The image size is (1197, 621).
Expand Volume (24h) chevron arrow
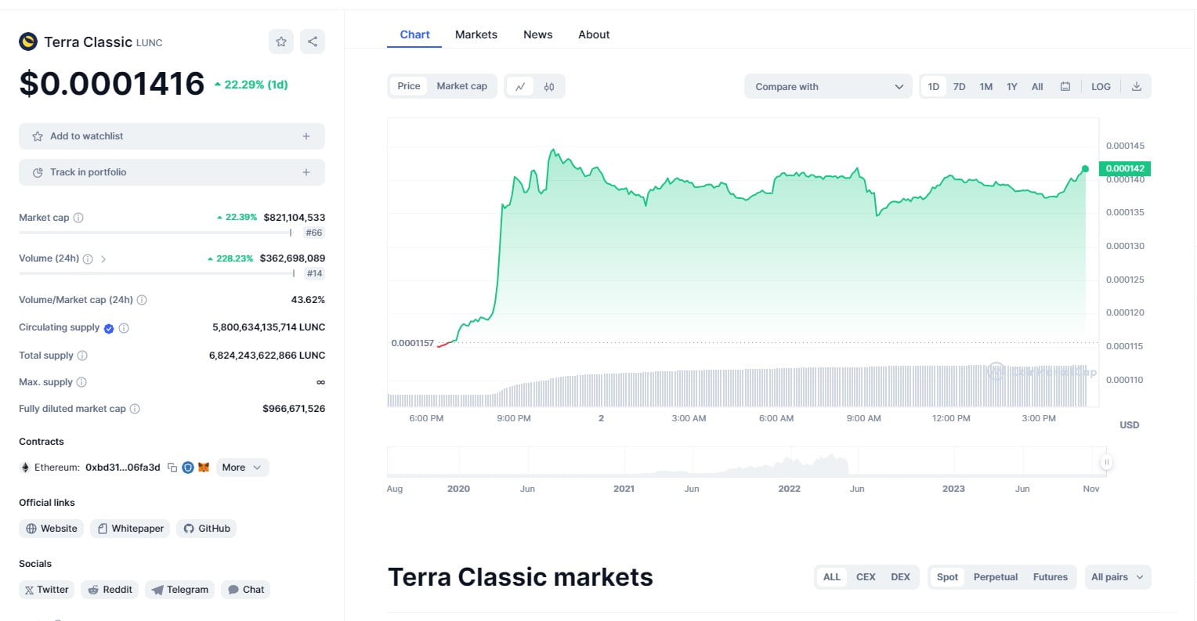(x=103, y=258)
